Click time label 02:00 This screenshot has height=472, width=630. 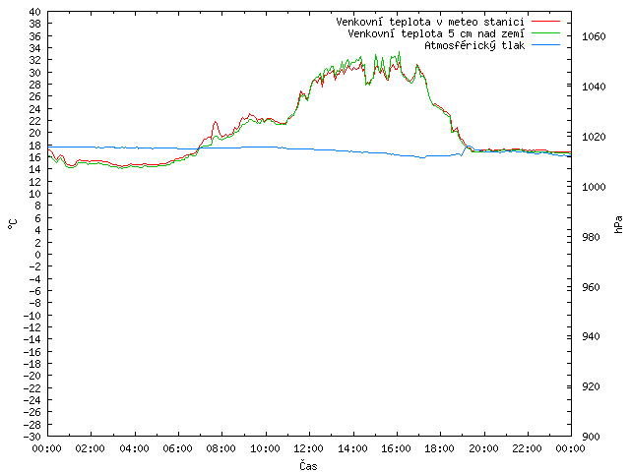point(91,448)
